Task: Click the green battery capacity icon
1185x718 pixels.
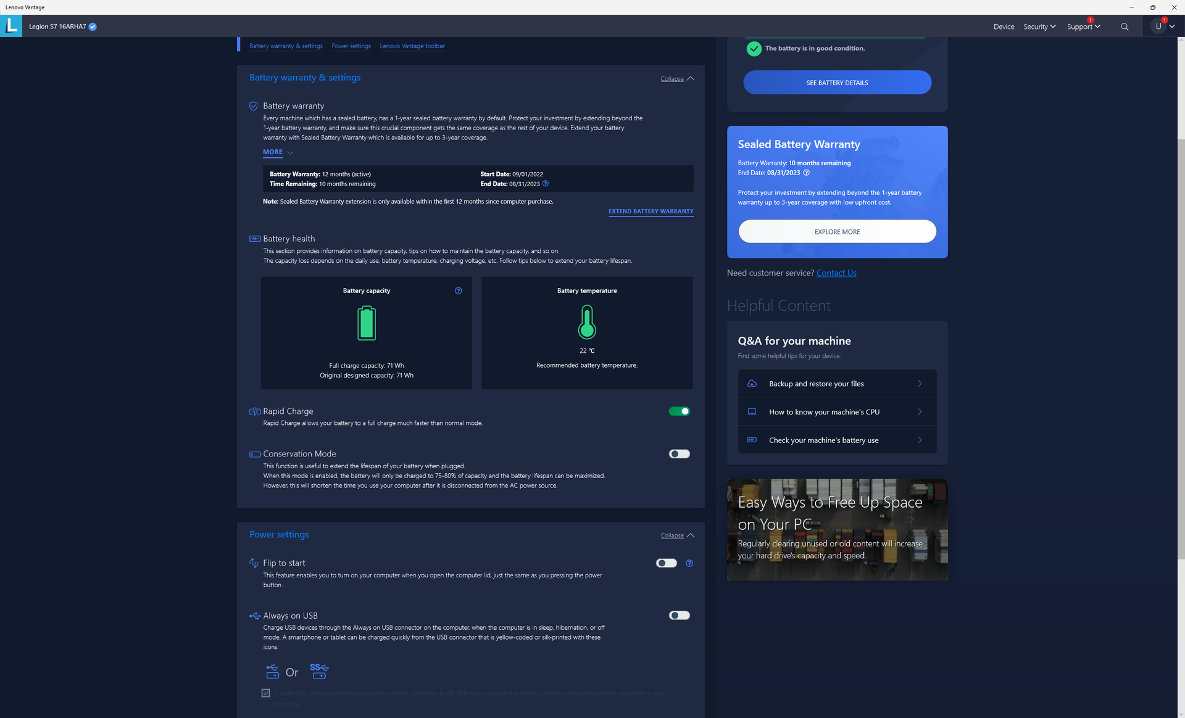Action: tap(367, 323)
